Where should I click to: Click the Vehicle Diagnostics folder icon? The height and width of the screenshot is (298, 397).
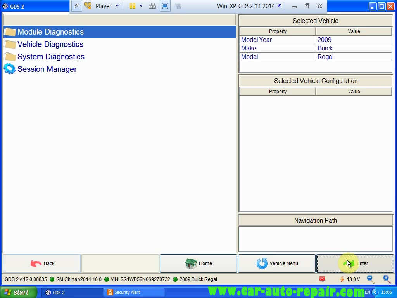pyautogui.click(x=10, y=44)
